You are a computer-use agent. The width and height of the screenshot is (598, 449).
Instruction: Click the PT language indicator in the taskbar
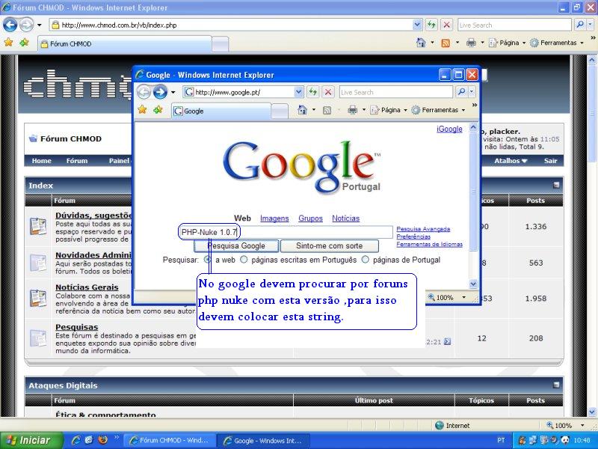[x=501, y=440]
